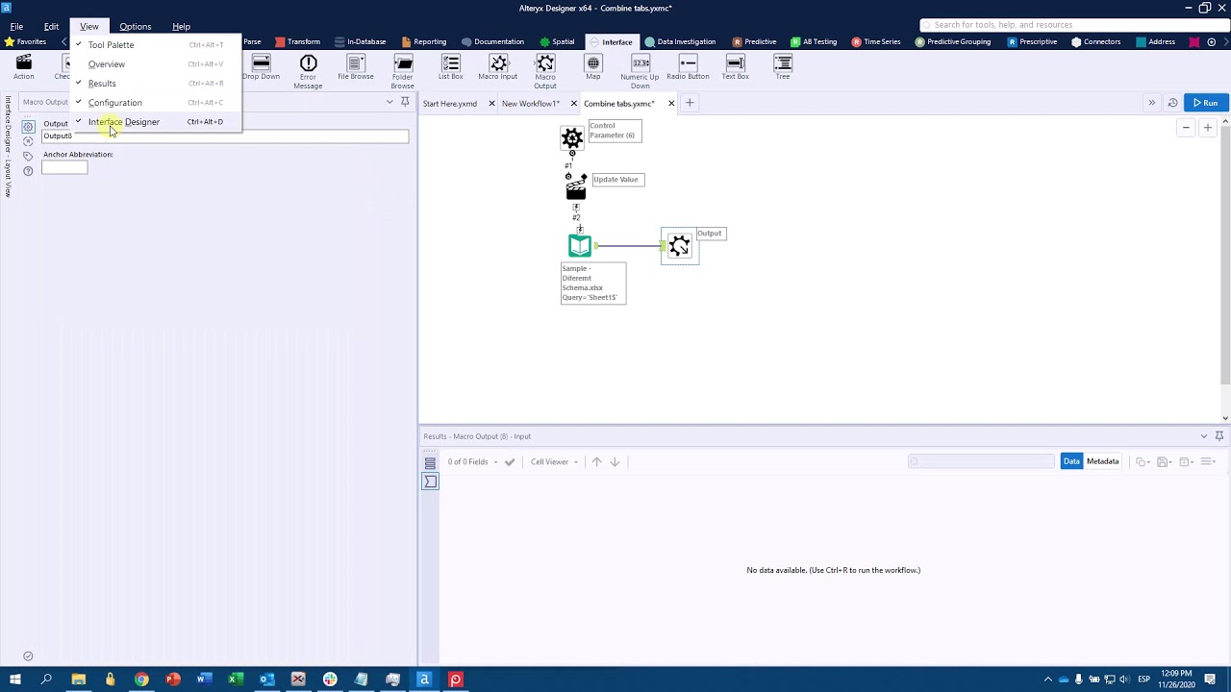
Task: Open the File menu
Action: [16, 27]
